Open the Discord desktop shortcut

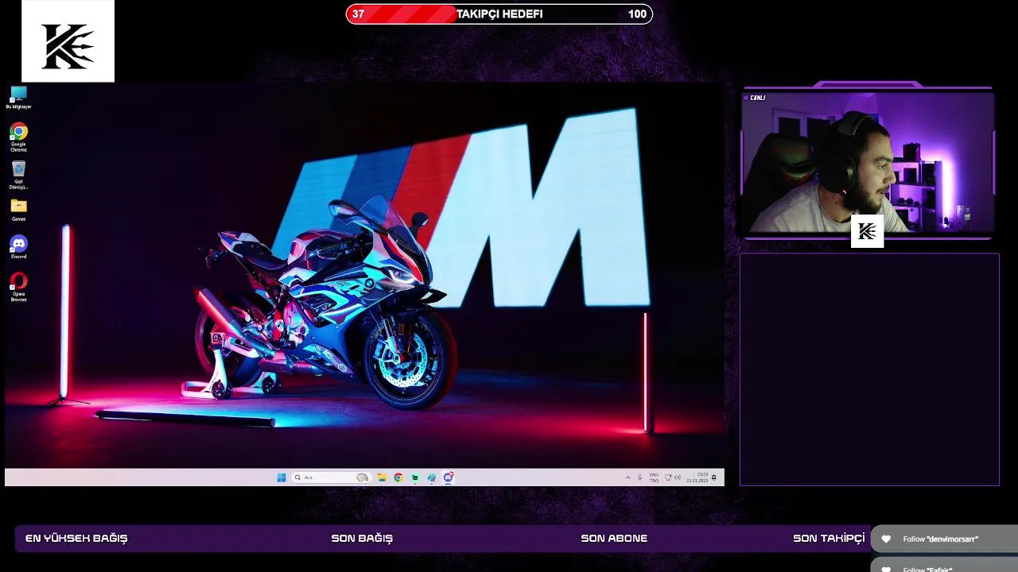18,247
